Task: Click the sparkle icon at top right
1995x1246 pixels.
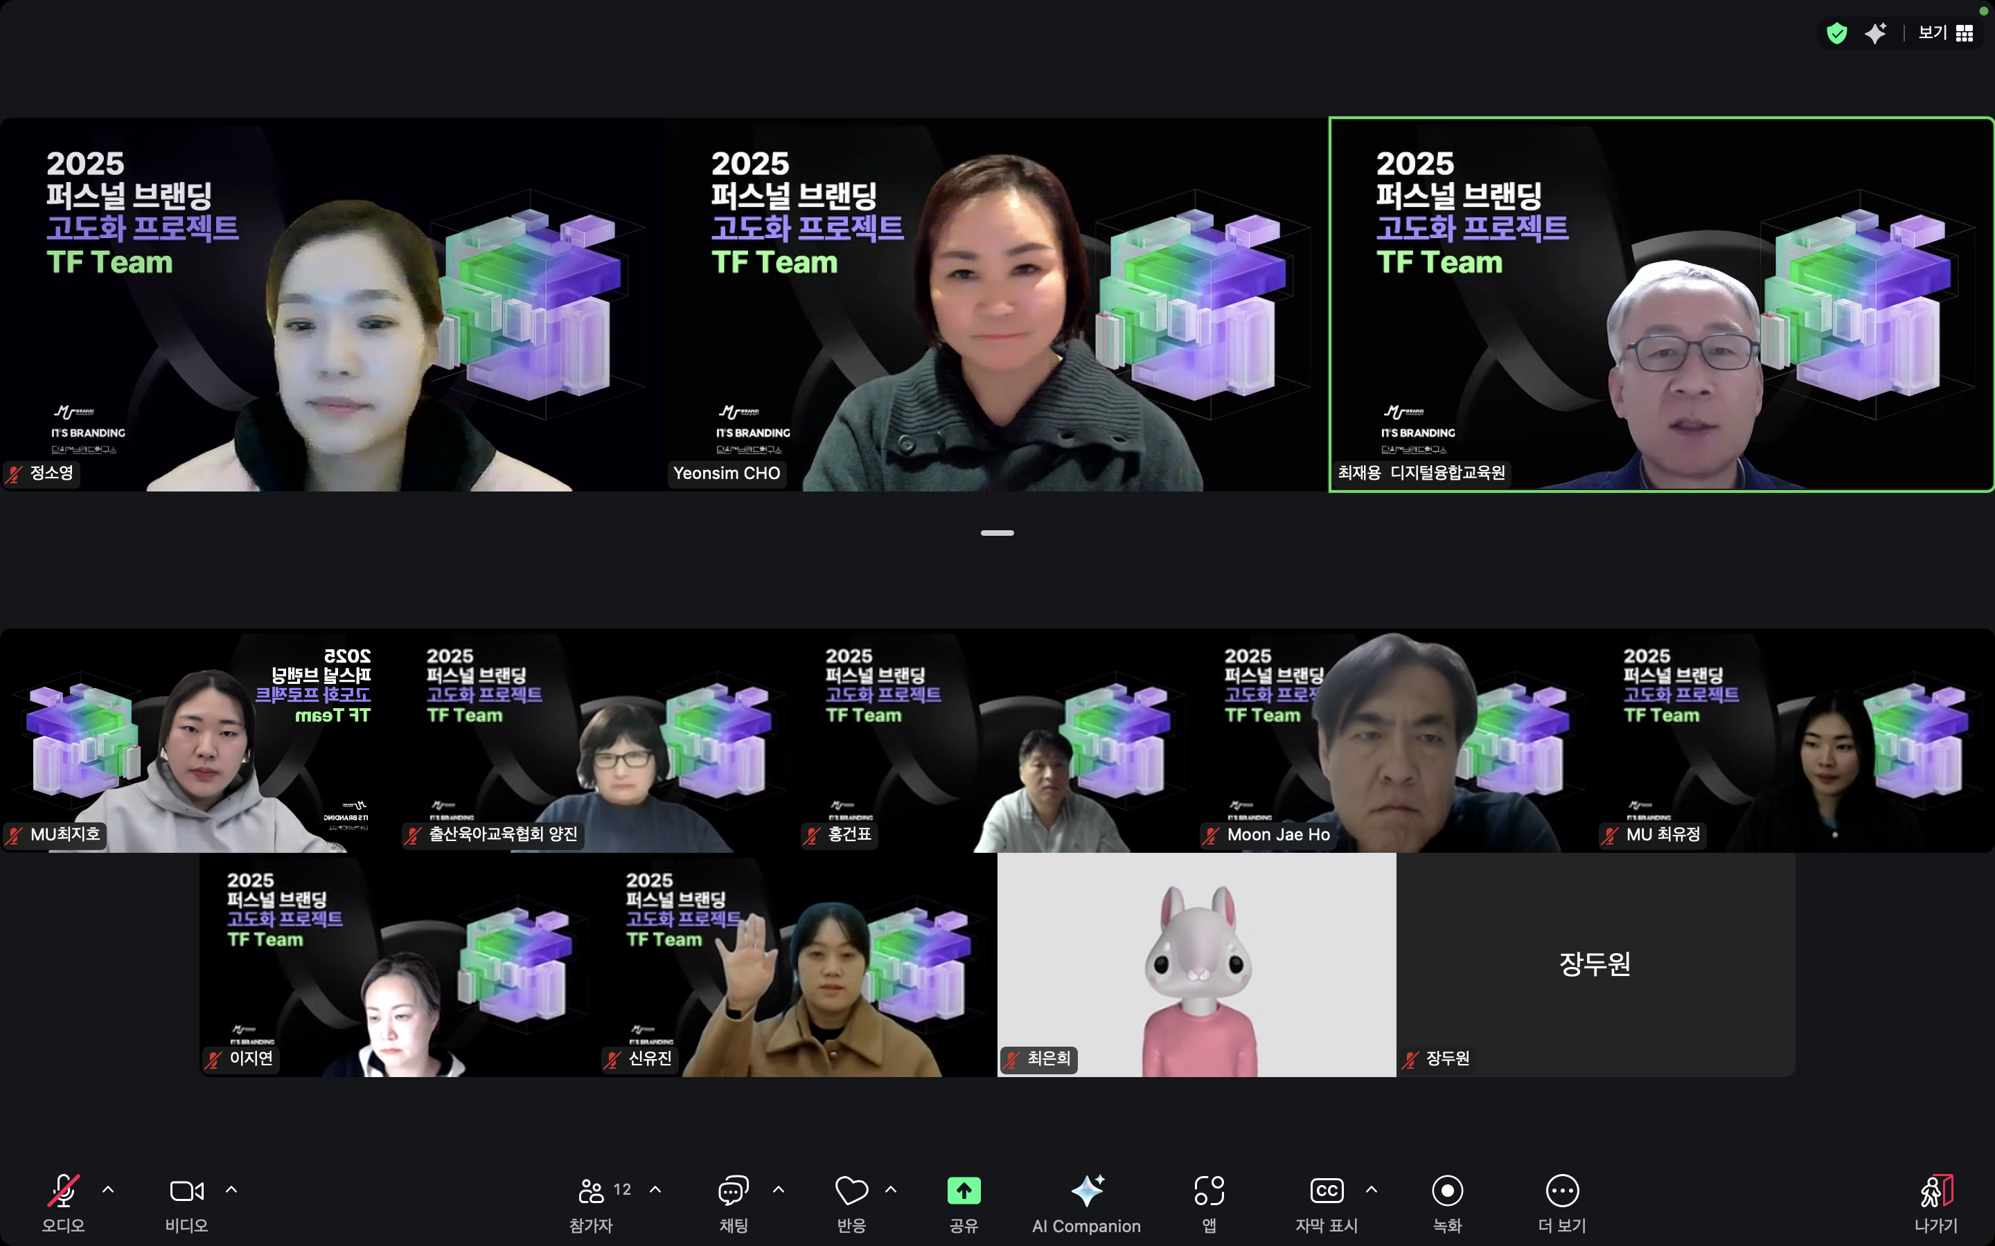Action: point(1875,33)
